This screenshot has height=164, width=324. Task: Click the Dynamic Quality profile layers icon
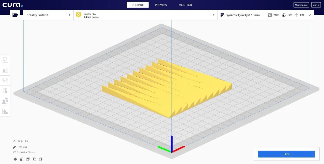coord(222,15)
